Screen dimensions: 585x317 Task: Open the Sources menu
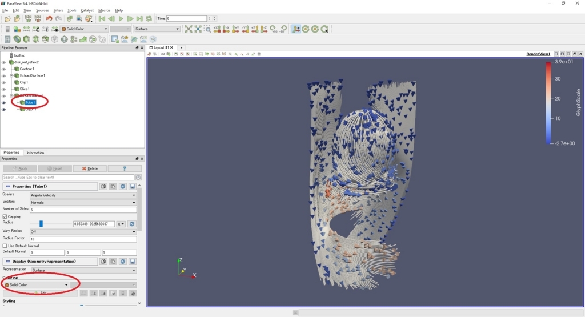click(42, 10)
